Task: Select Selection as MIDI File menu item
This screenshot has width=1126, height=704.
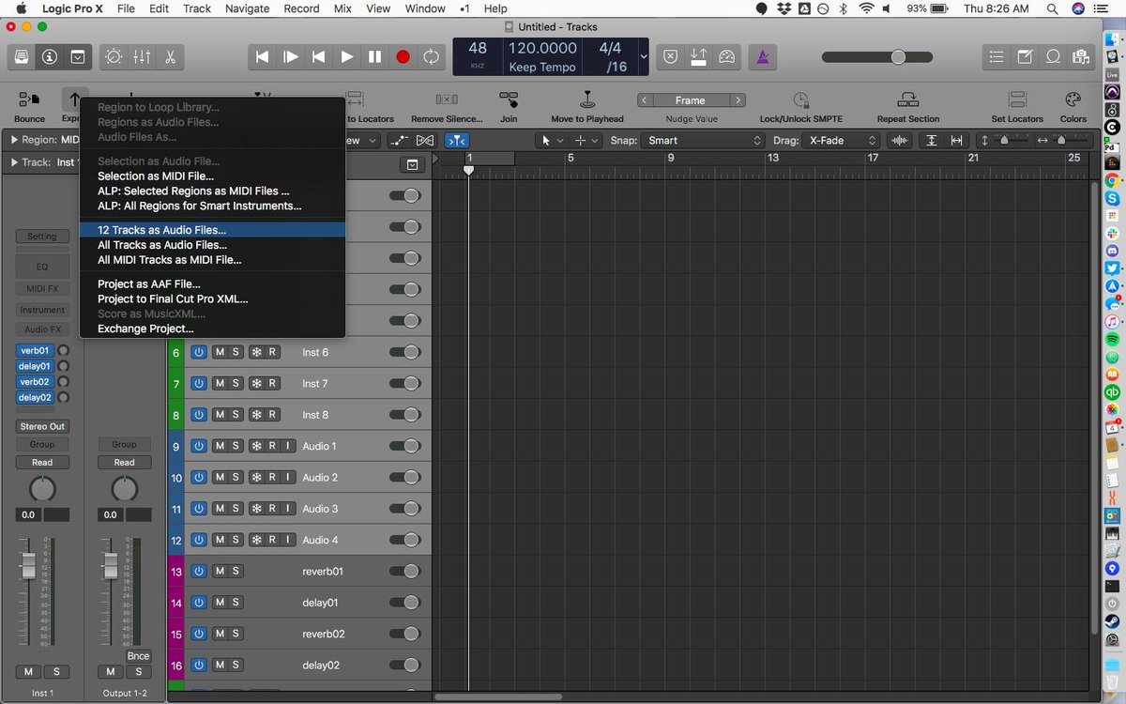Action: click(x=213, y=176)
